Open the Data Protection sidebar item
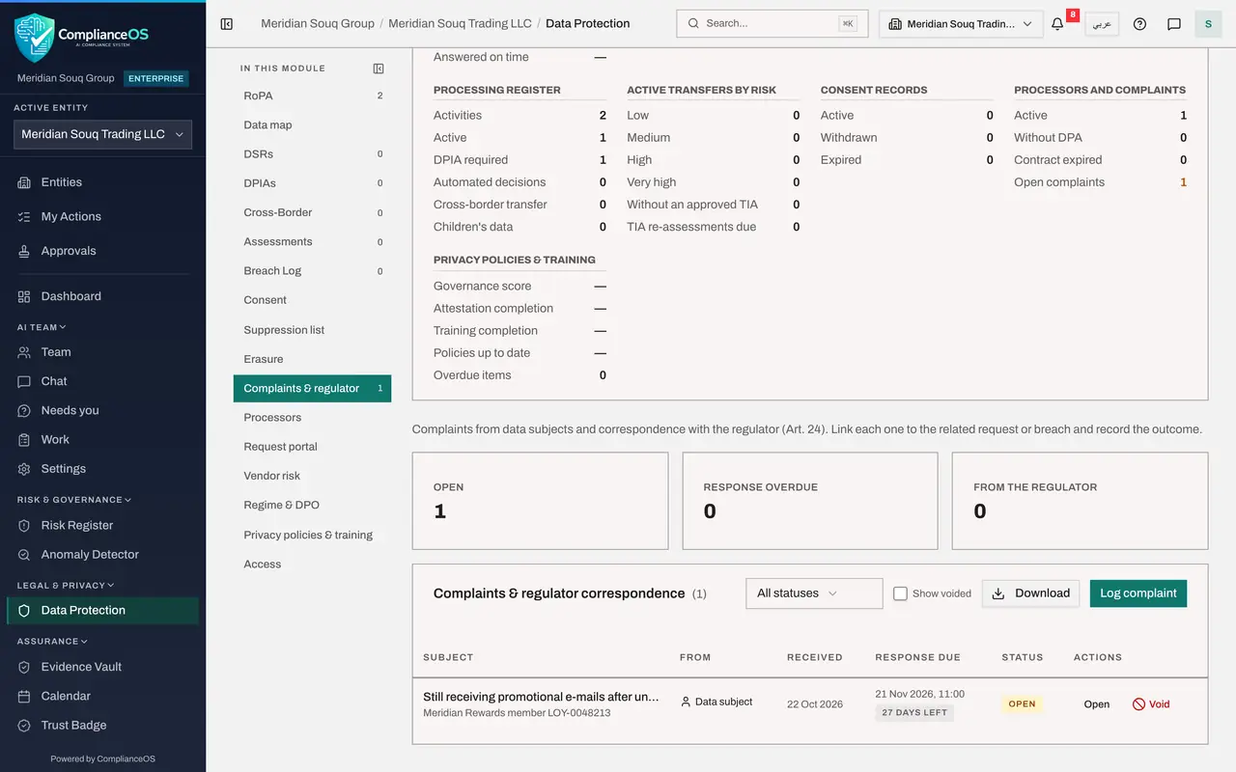Screen dimensions: 1236x772 102,611
